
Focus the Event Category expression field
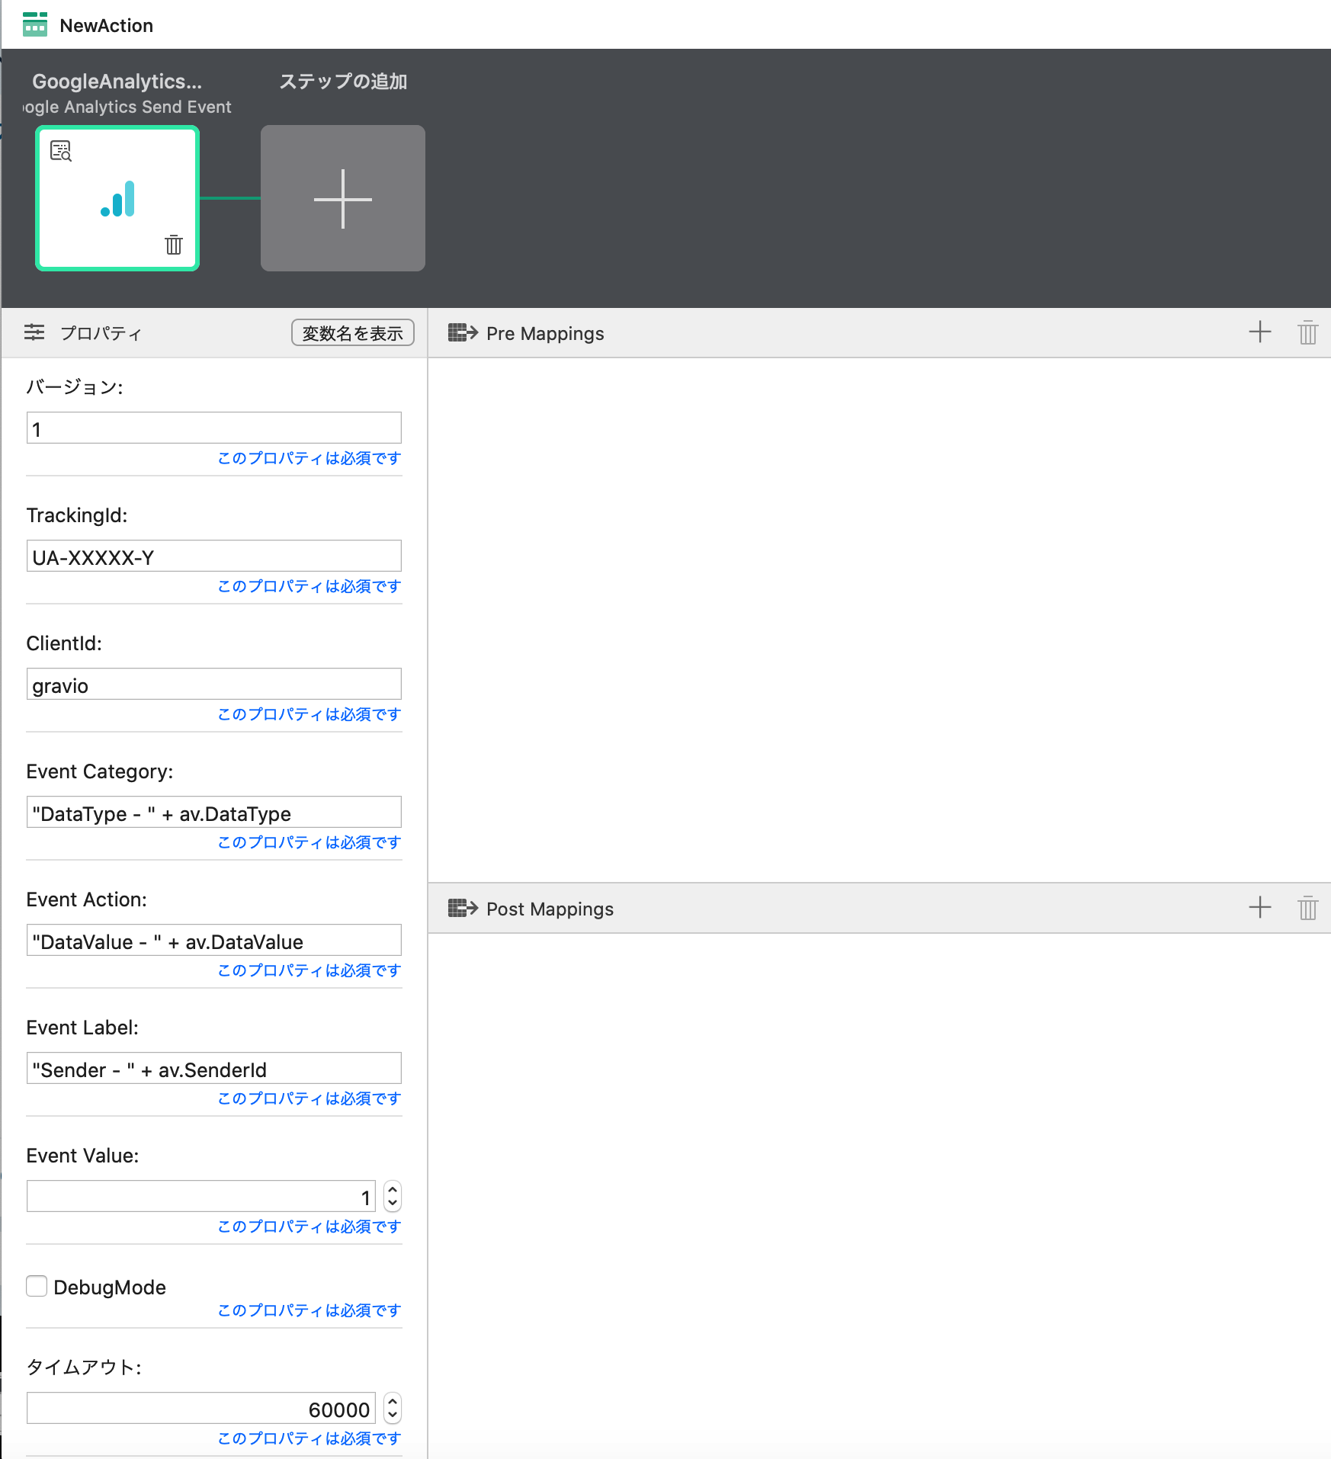tap(213, 812)
